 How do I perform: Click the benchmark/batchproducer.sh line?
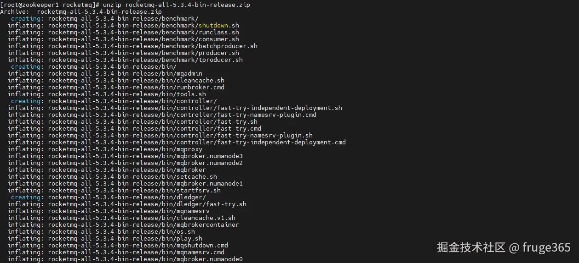(132, 46)
